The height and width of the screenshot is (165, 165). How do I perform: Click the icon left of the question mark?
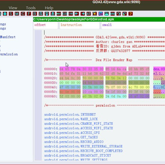pyautogui.click(x=125, y=14)
